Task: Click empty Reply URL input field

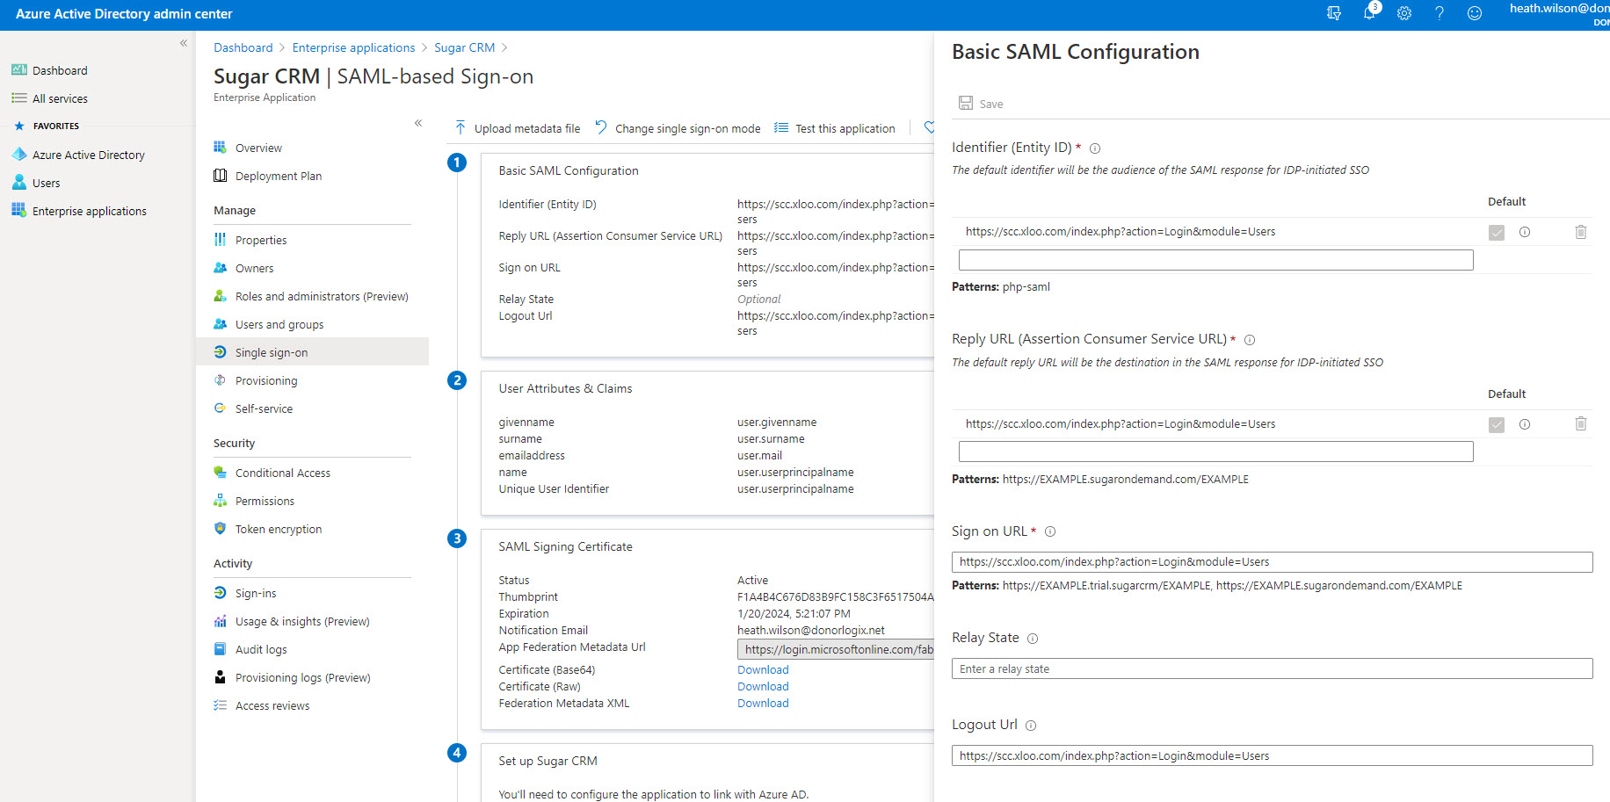Action: tap(1215, 452)
